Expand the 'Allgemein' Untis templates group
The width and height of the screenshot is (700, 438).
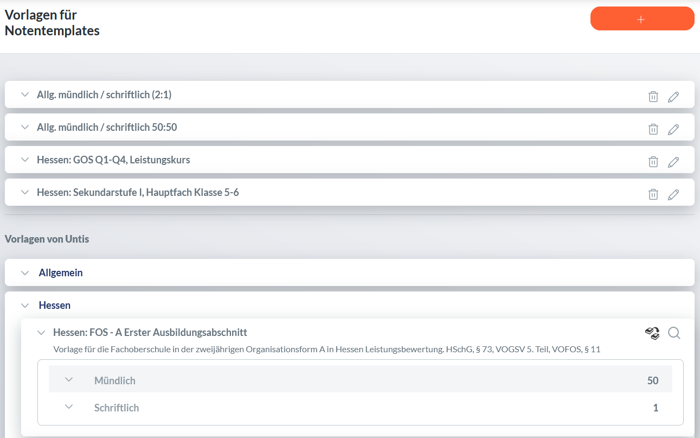(x=25, y=272)
